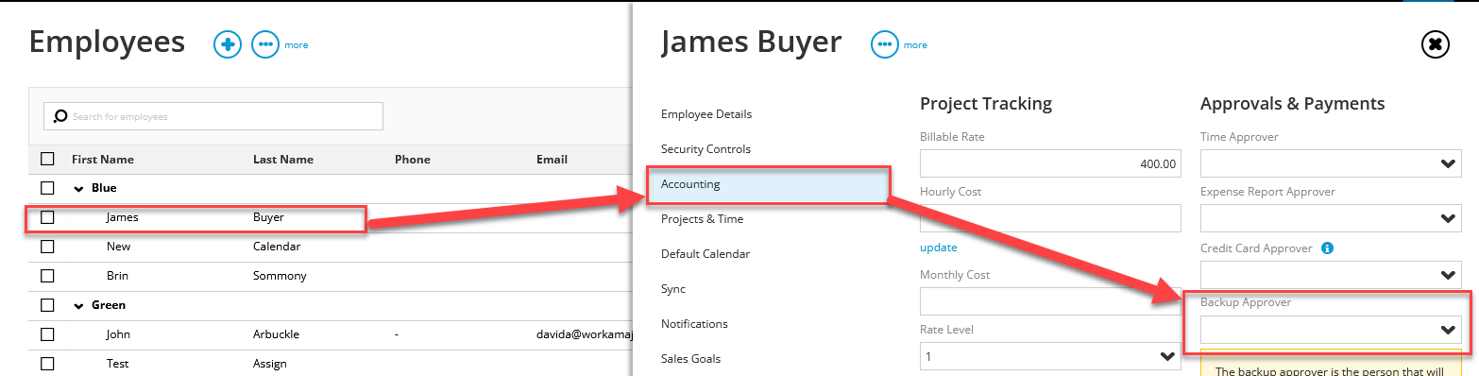Select the Sales Goals section
Image resolution: width=1479 pixels, height=376 pixels.
(x=690, y=359)
